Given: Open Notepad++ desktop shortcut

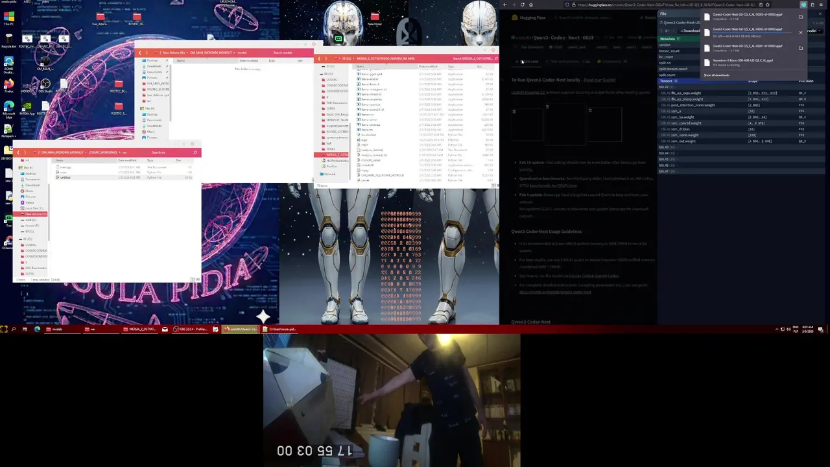Looking at the screenshot, I should pyautogui.click(x=8, y=131).
